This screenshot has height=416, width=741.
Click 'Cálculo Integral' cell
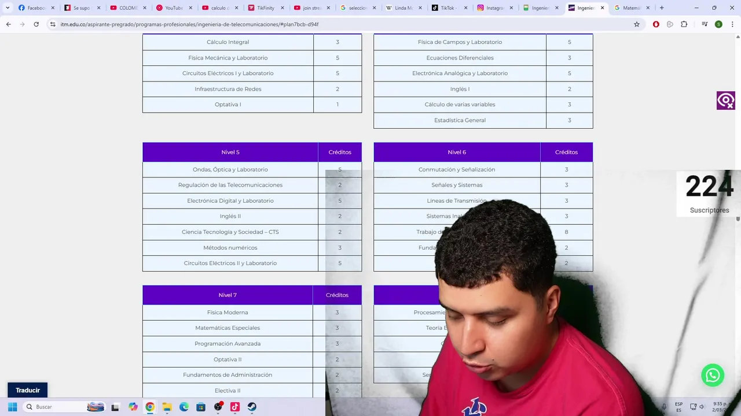click(x=228, y=42)
